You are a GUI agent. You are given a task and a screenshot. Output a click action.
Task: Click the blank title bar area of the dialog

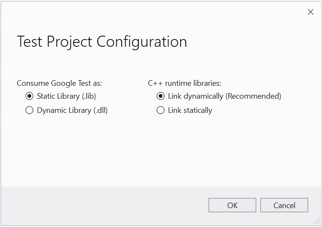[x=150, y=12]
